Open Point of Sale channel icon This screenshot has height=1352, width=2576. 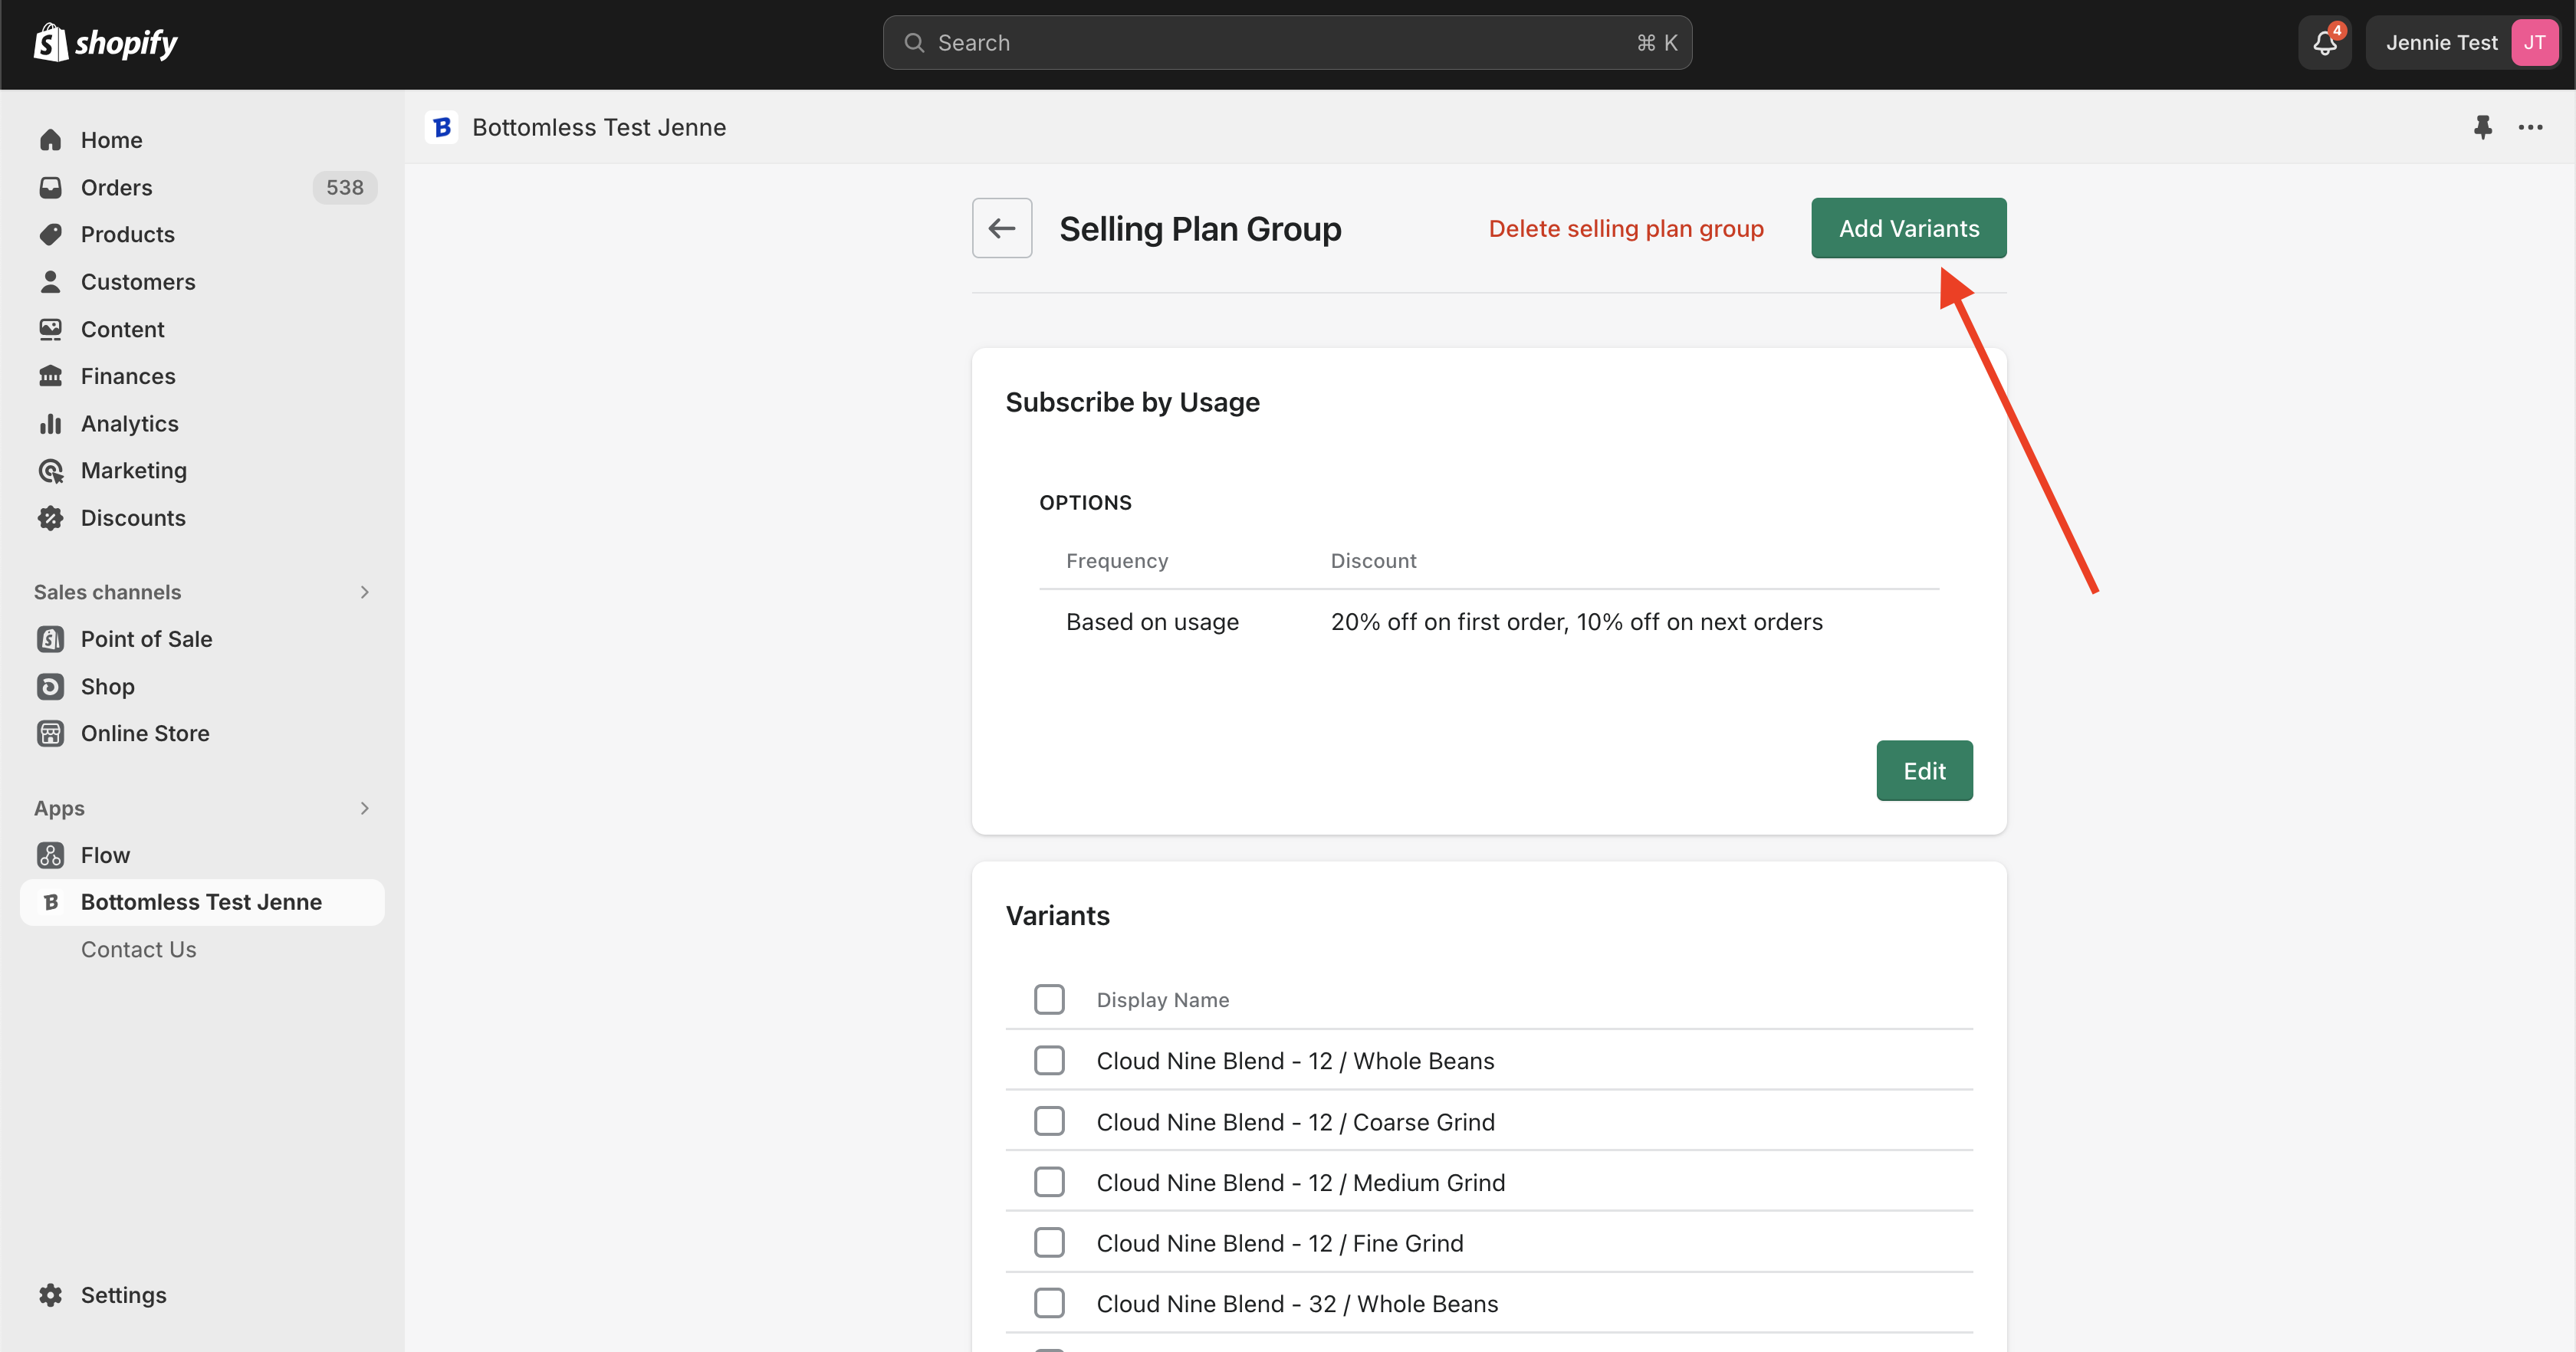point(50,639)
